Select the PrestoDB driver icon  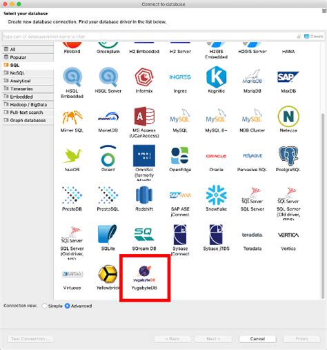72,195
